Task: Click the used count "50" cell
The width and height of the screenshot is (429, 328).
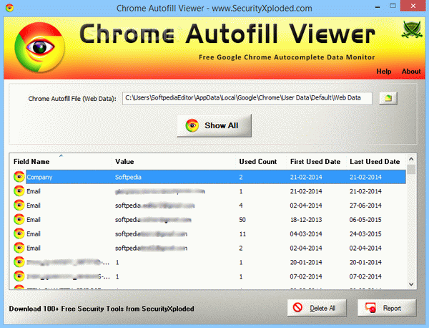Action: pyautogui.click(x=242, y=219)
